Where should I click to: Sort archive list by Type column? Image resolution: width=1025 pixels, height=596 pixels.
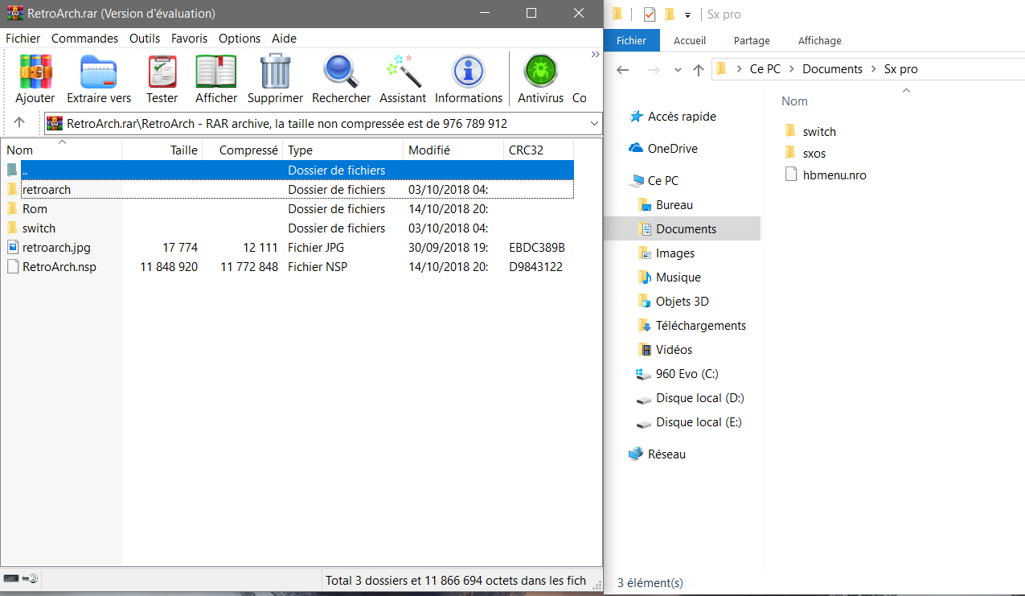click(x=343, y=150)
